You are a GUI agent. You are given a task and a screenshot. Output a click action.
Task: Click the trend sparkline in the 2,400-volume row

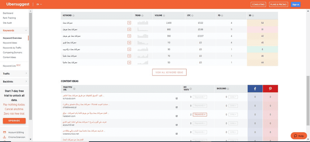[143, 23]
